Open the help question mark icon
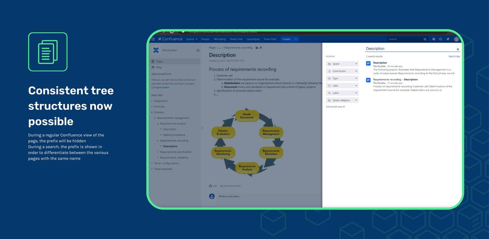 [x=434, y=39]
